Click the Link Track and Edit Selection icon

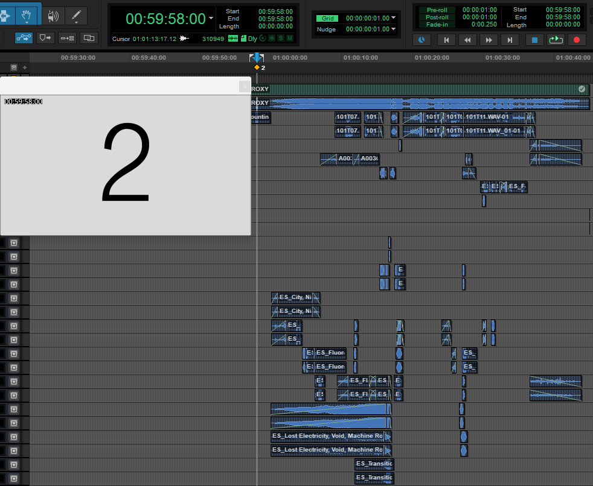67,38
